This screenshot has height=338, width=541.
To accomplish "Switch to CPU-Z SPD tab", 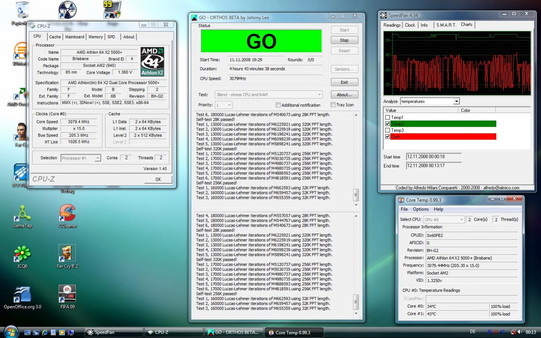I will tap(111, 37).
